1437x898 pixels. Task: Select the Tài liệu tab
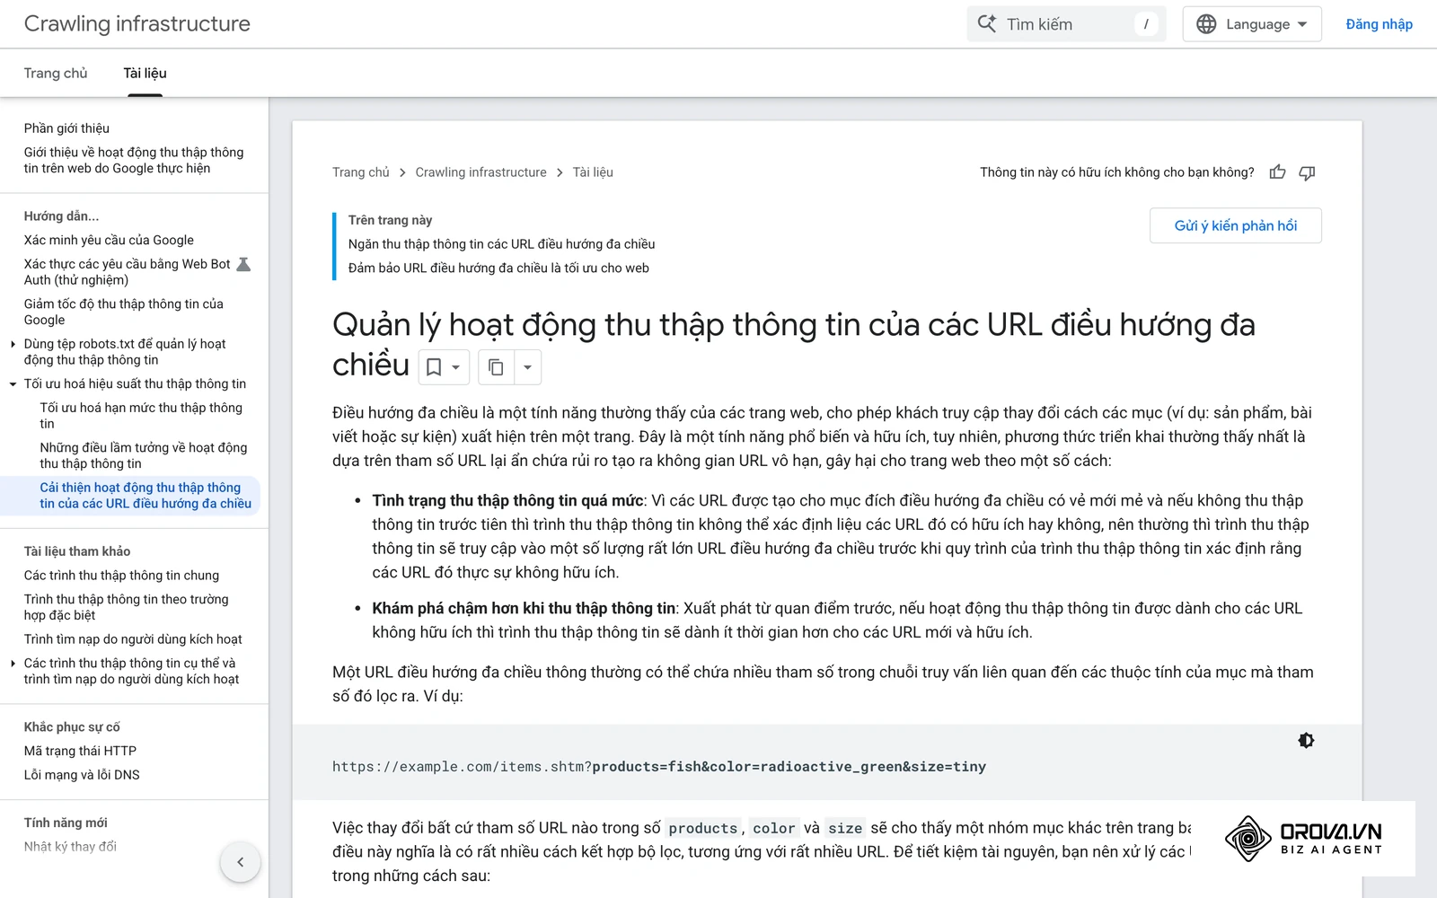click(145, 73)
